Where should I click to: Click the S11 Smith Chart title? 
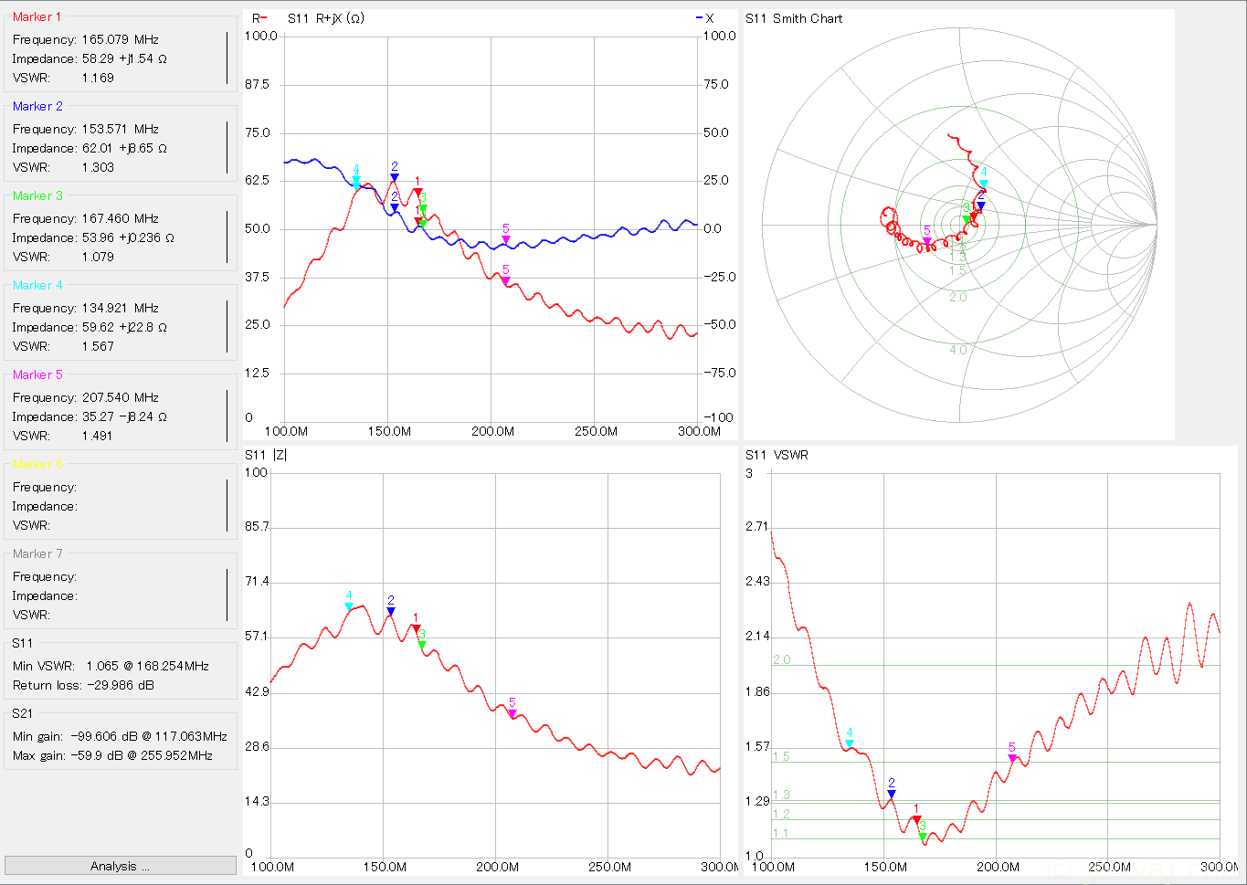(x=794, y=18)
